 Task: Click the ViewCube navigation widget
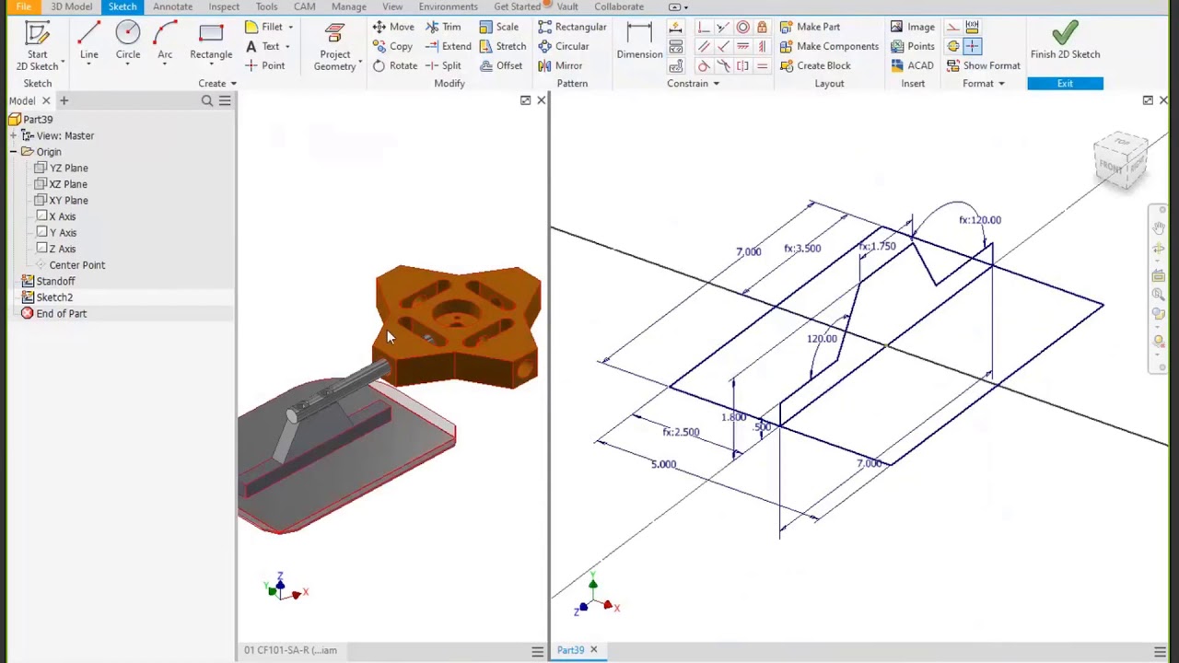pos(1121,162)
